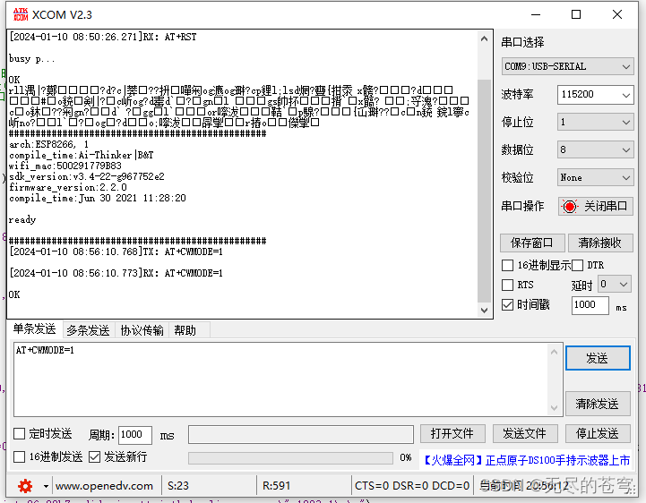Click the 'busy p...' log line
This screenshot has height=503, width=646.
coord(31,59)
